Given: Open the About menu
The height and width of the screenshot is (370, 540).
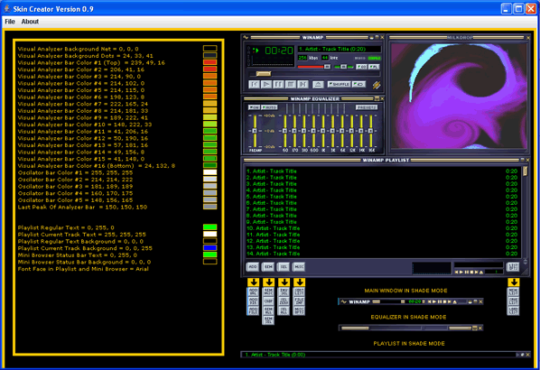Looking at the screenshot, I should click(30, 22).
